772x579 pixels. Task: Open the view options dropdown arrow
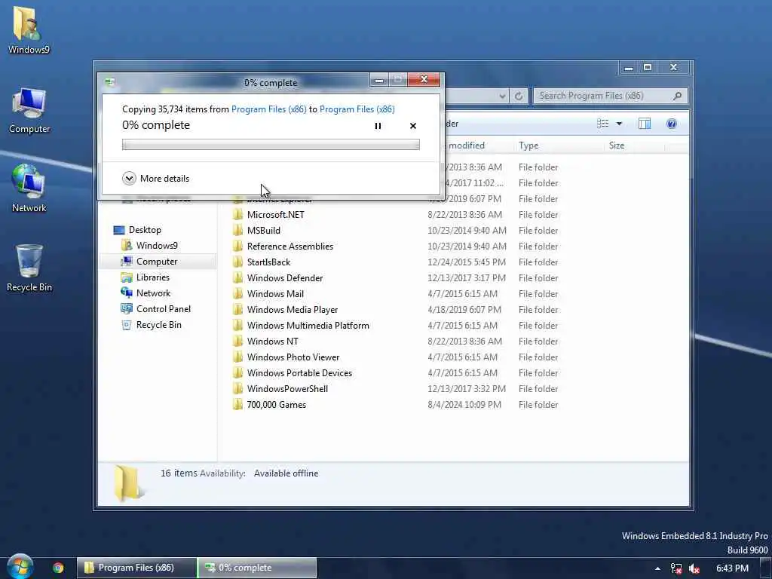[x=620, y=124]
